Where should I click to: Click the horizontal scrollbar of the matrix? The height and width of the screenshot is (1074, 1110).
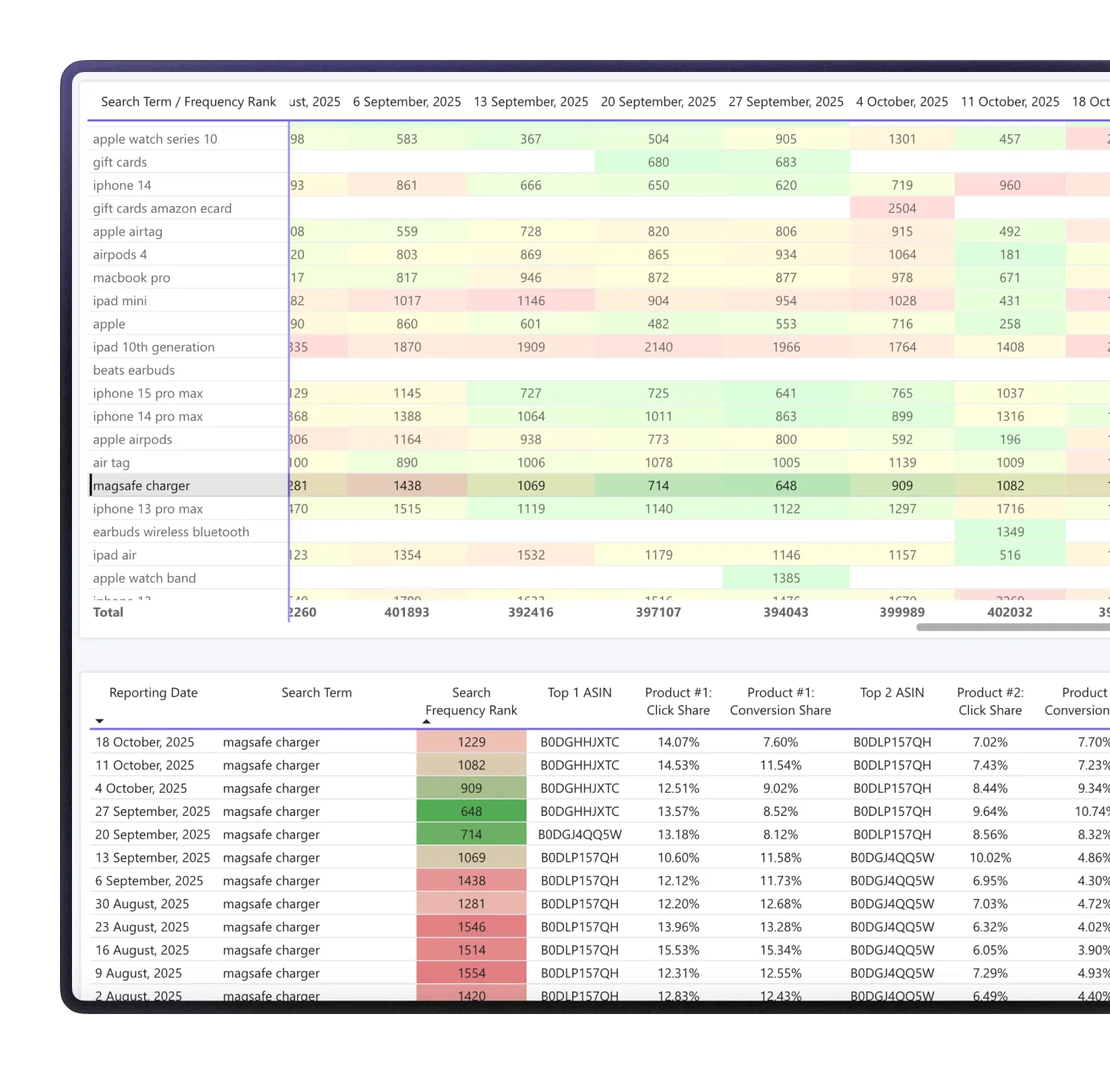pyautogui.click(x=1012, y=628)
